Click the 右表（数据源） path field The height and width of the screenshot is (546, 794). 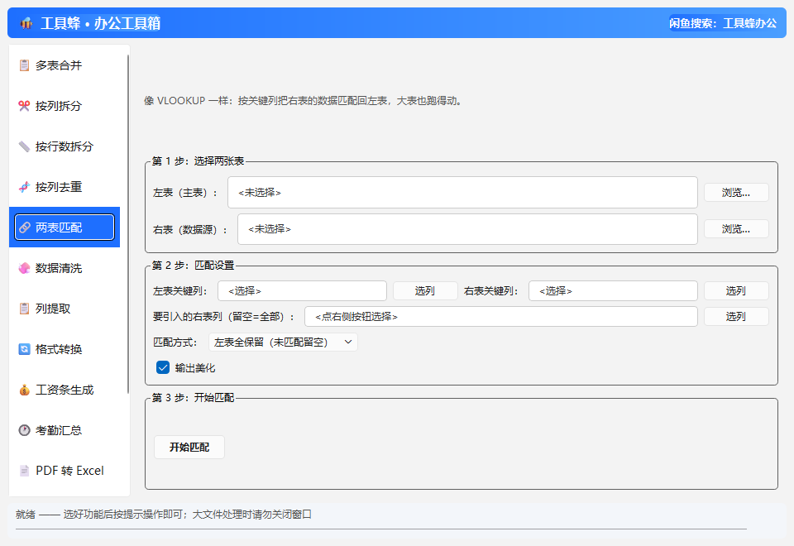point(467,229)
